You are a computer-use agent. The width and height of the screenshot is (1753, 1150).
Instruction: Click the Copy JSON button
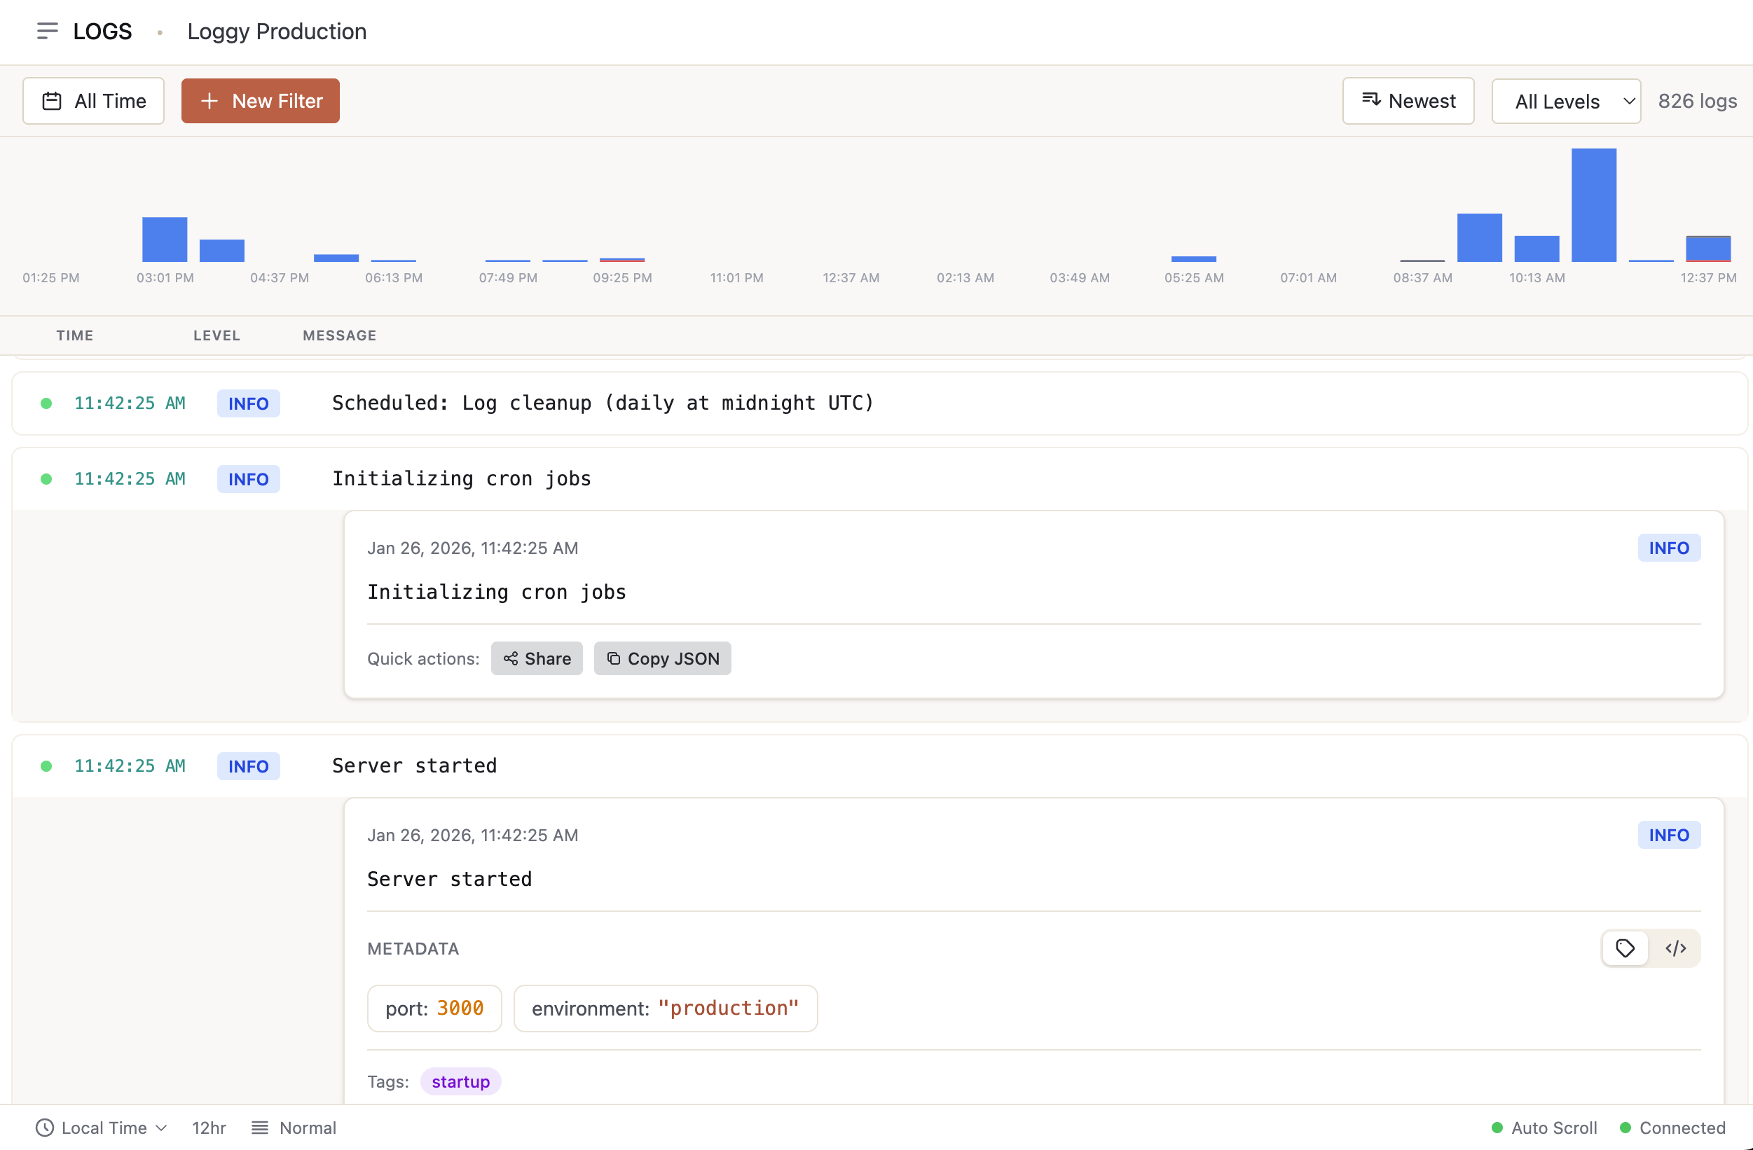[x=662, y=658]
